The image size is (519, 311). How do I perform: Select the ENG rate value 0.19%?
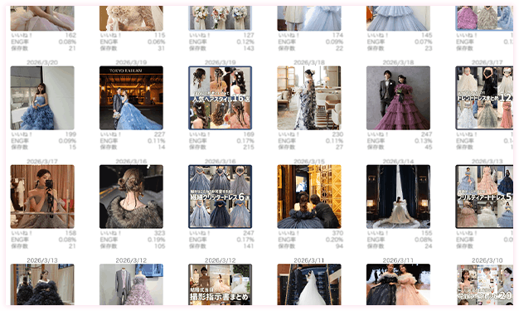pos(156,240)
